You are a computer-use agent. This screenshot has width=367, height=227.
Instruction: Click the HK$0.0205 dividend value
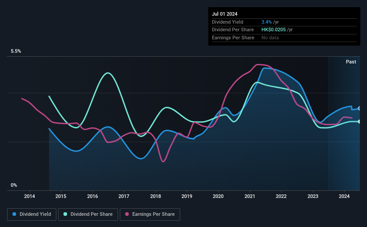pos(274,30)
